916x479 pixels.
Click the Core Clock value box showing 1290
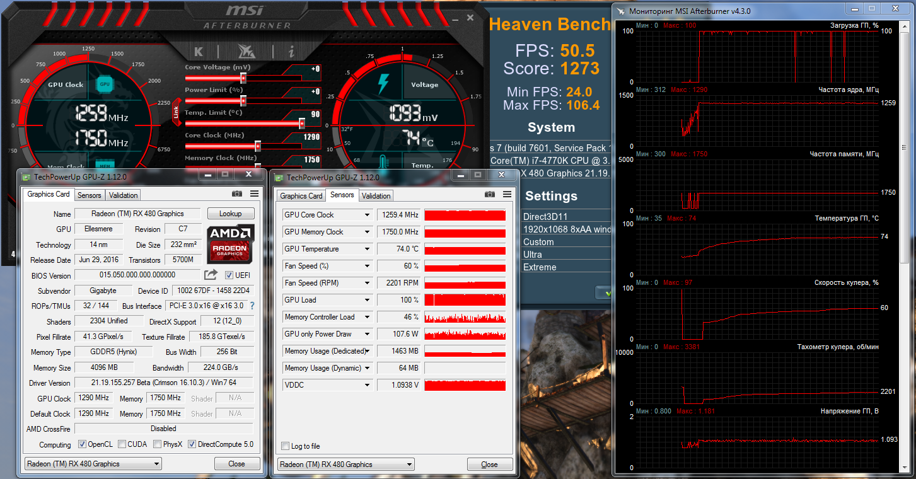click(x=311, y=137)
